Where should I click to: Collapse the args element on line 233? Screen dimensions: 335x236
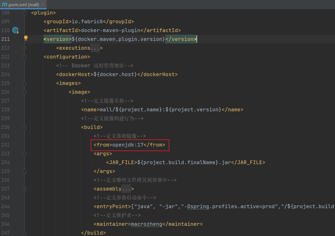[25, 154]
